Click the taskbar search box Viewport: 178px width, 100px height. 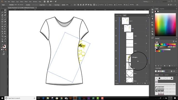pos(20,98)
